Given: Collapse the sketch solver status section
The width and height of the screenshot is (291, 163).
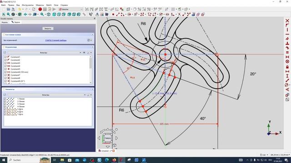Looking at the screenshot, I should pyautogui.click(x=92, y=35).
